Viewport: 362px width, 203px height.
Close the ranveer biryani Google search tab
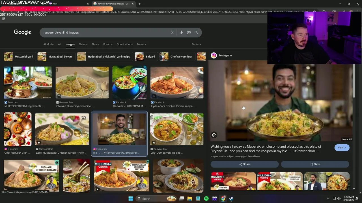coord(133,4)
